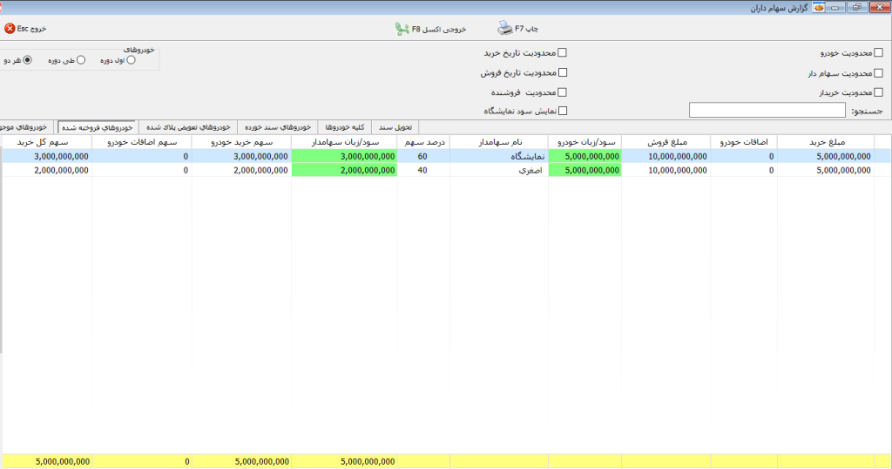Open the کلیه خودروها tab

coord(345,127)
